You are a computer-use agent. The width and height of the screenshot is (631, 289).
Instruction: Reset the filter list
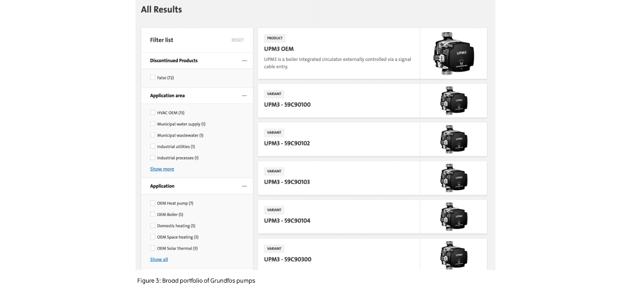point(237,40)
